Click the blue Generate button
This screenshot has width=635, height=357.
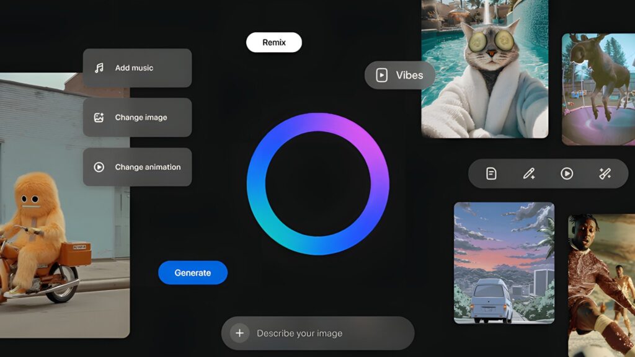[x=193, y=273]
